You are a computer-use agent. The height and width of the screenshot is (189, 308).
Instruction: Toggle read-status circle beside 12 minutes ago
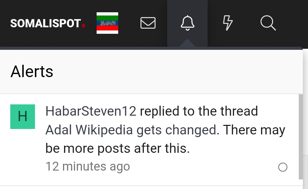[283, 167]
